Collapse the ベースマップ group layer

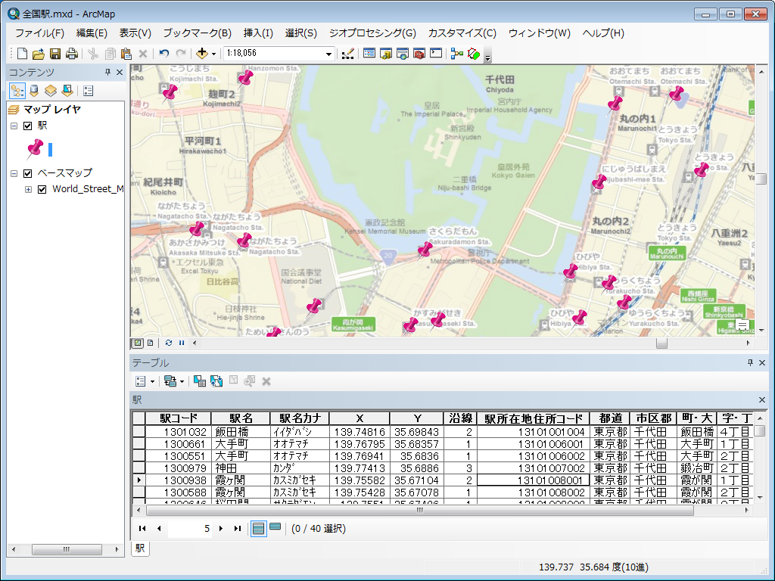[14, 173]
